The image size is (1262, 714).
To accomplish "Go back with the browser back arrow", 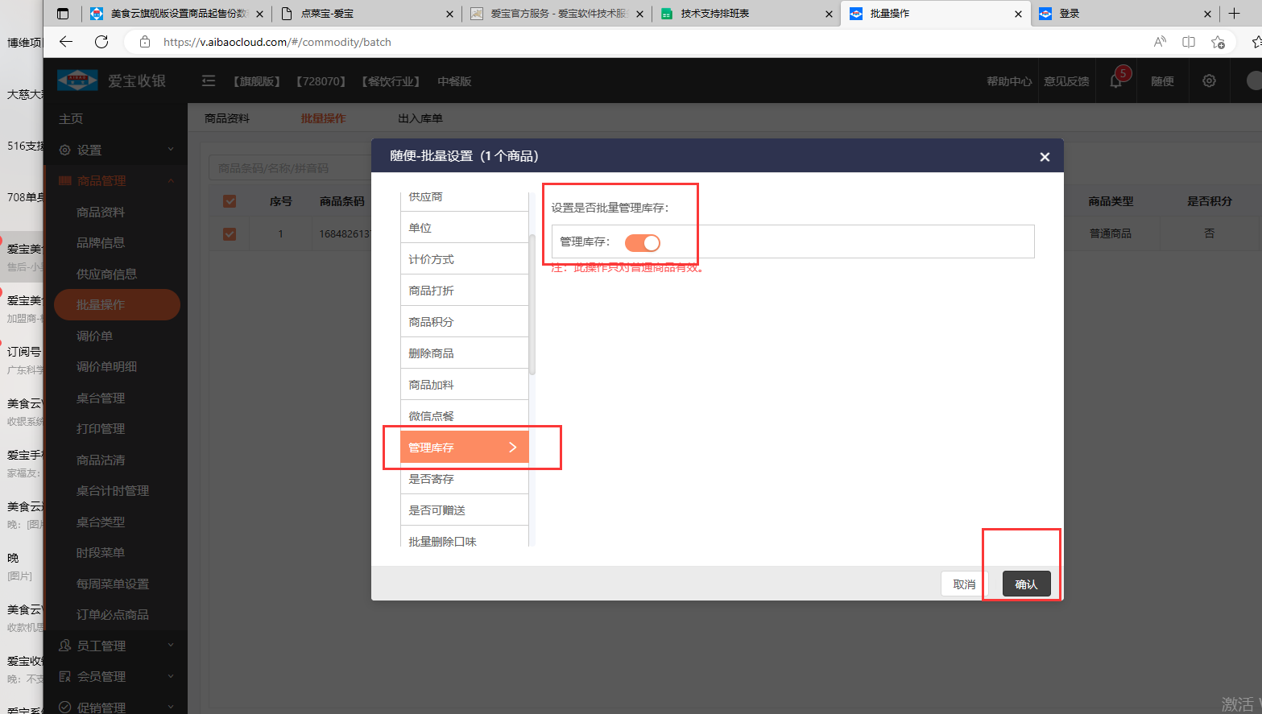I will tap(66, 42).
